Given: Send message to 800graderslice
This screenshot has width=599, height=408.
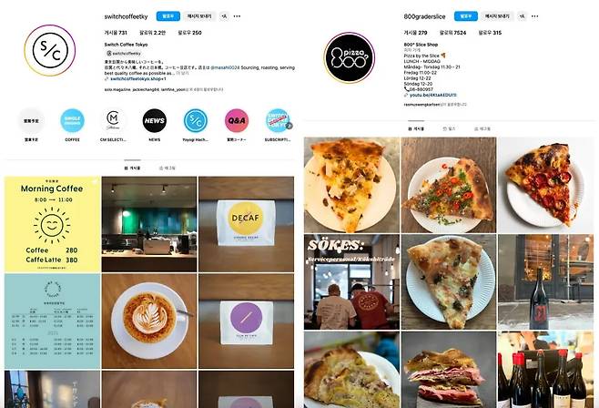Looking at the screenshot, I should click(497, 16).
